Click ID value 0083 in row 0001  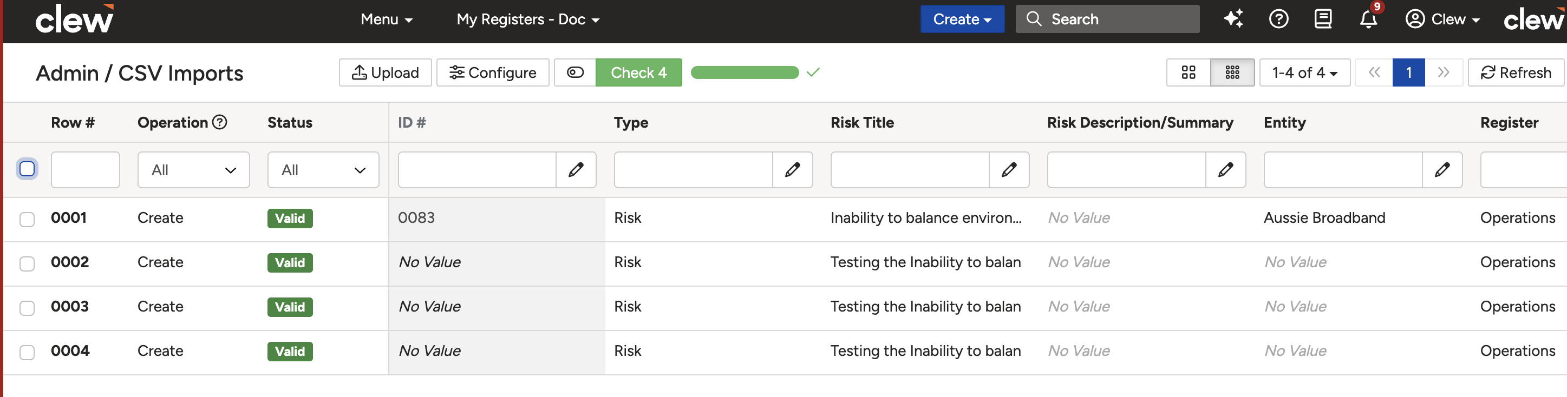(x=416, y=217)
